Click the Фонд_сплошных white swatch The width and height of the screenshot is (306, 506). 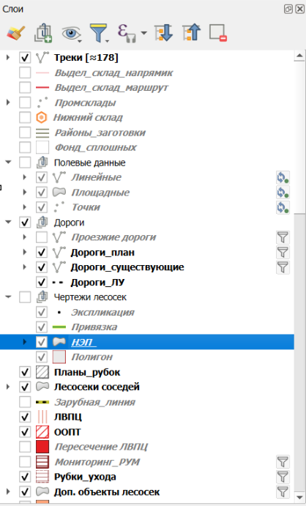click(x=42, y=147)
